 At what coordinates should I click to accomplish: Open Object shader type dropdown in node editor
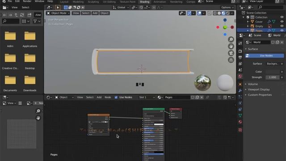click(64, 97)
